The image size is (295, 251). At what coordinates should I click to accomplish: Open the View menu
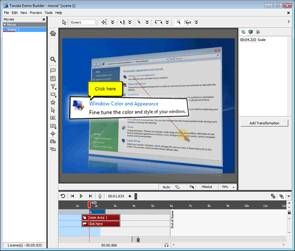(24, 13)
